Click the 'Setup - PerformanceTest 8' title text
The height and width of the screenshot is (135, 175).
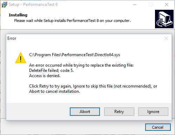pos(33,5)
